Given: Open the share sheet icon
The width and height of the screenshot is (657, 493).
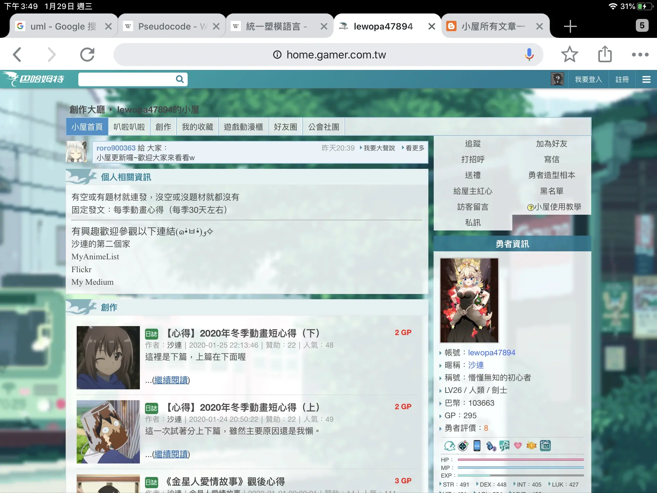Looking at the screenshot, I should coord(605,54).
